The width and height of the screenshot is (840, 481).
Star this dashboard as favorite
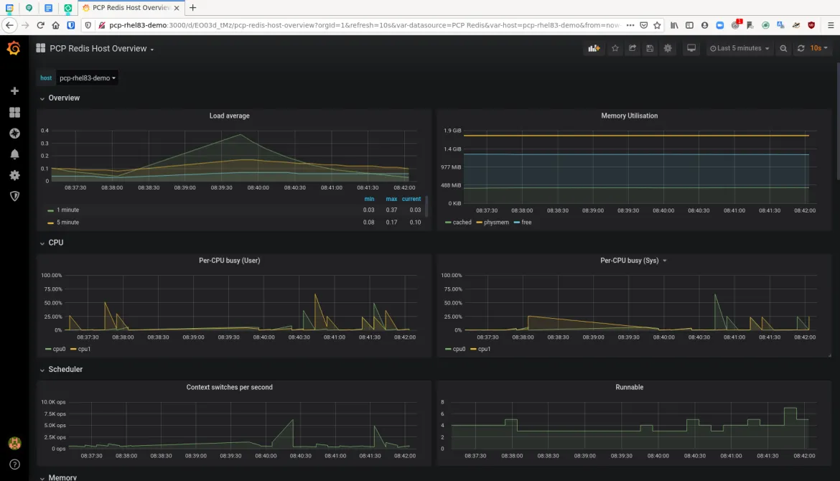coord(615,48)
